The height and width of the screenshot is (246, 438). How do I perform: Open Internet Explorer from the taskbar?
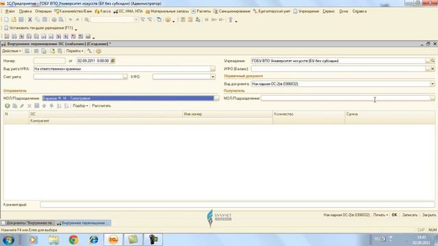94,240
